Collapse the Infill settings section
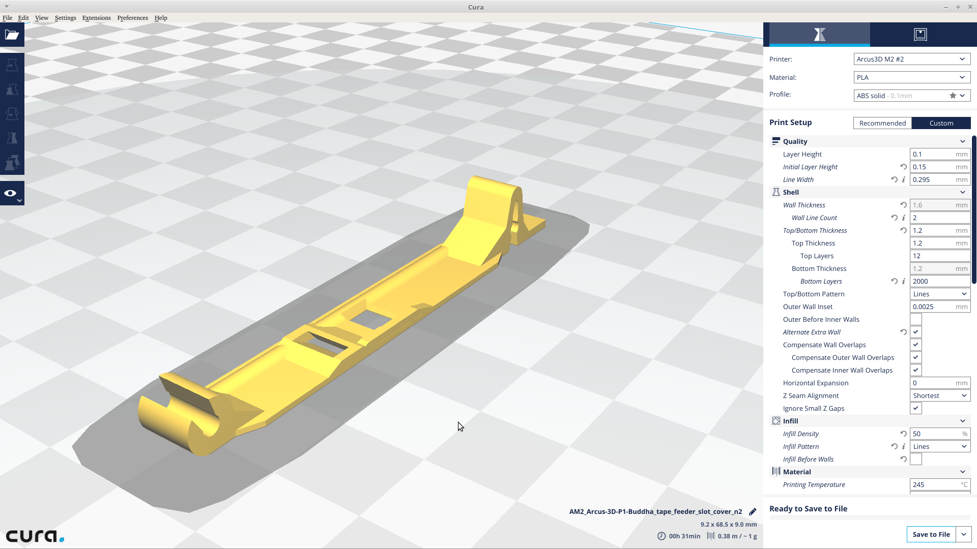Viewport: 977px width, 549px height. (962, 421)
